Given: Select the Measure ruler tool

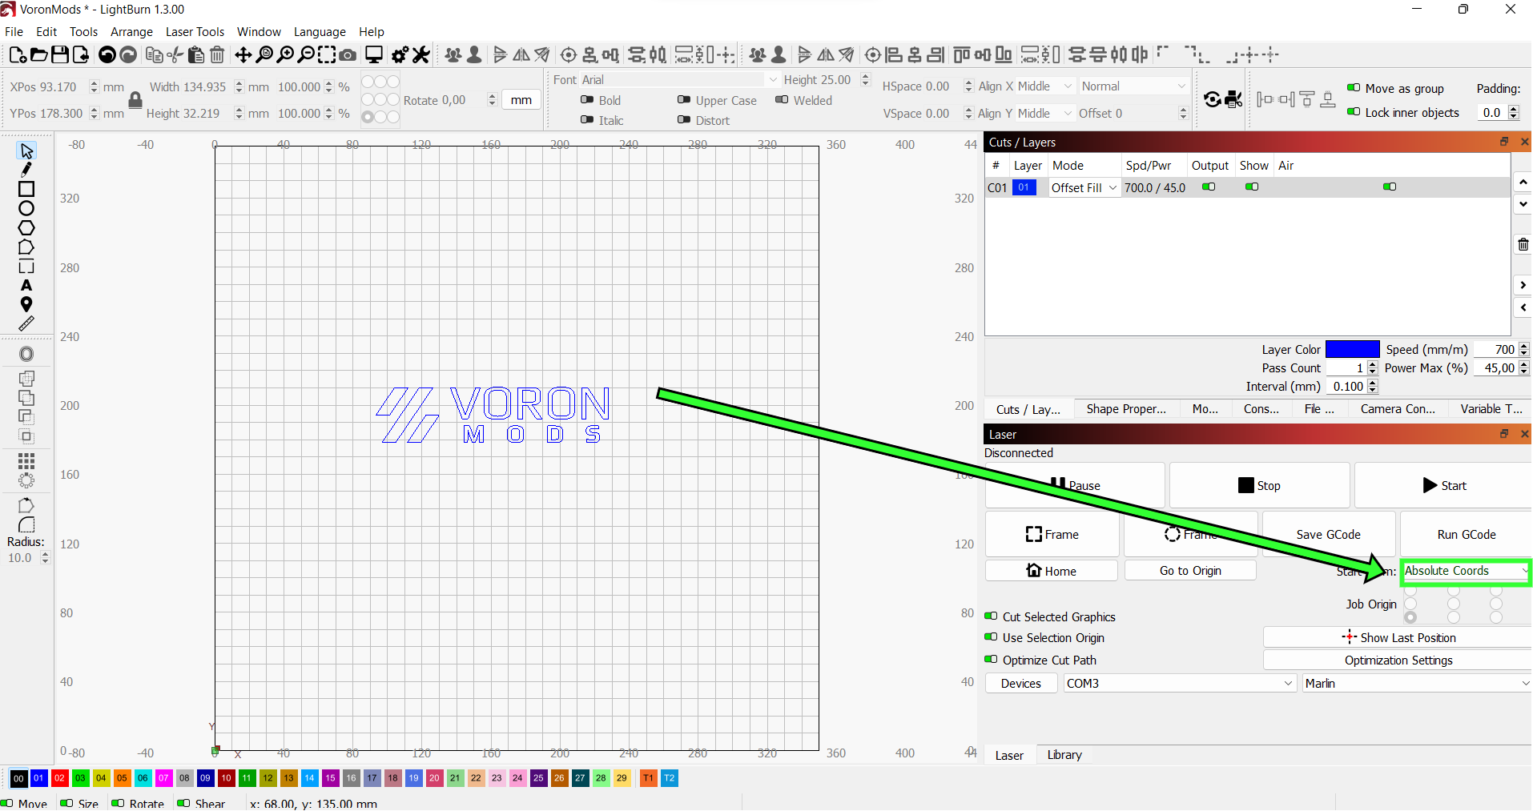Looking at the screenshot, I should (26, 323).
